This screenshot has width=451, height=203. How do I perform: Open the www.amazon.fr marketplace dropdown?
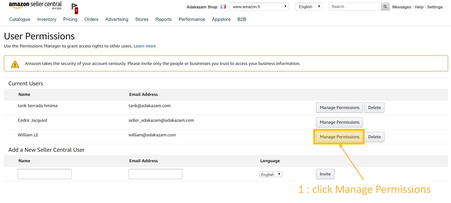pyautogui.click(x=259, y=7)
